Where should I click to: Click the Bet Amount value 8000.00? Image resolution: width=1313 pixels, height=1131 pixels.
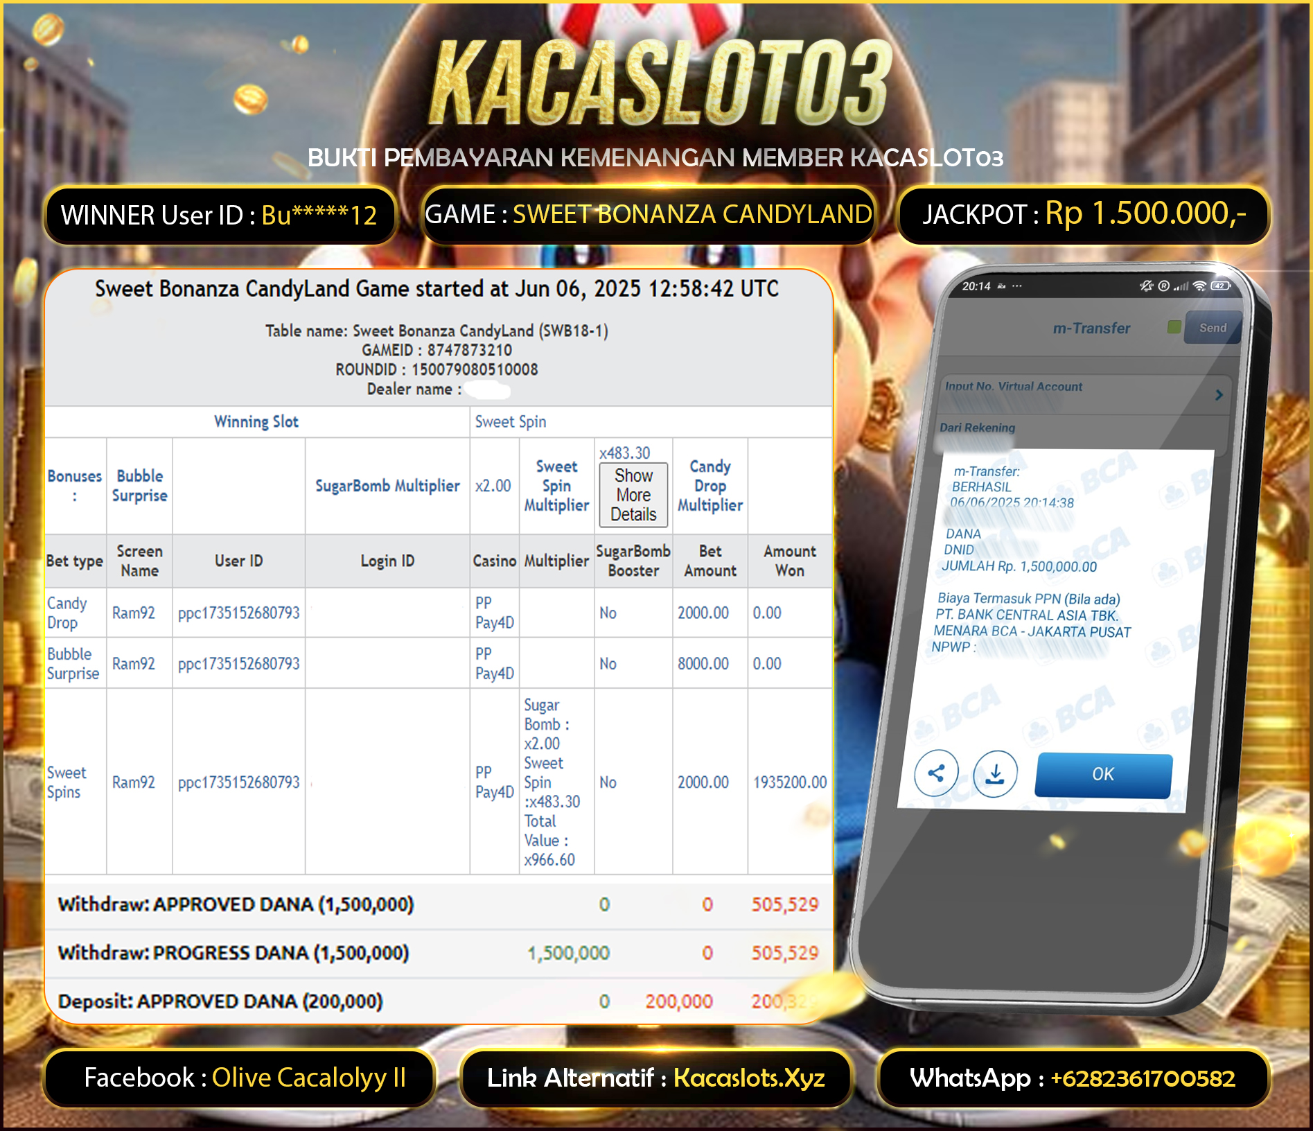click(703, 663)
